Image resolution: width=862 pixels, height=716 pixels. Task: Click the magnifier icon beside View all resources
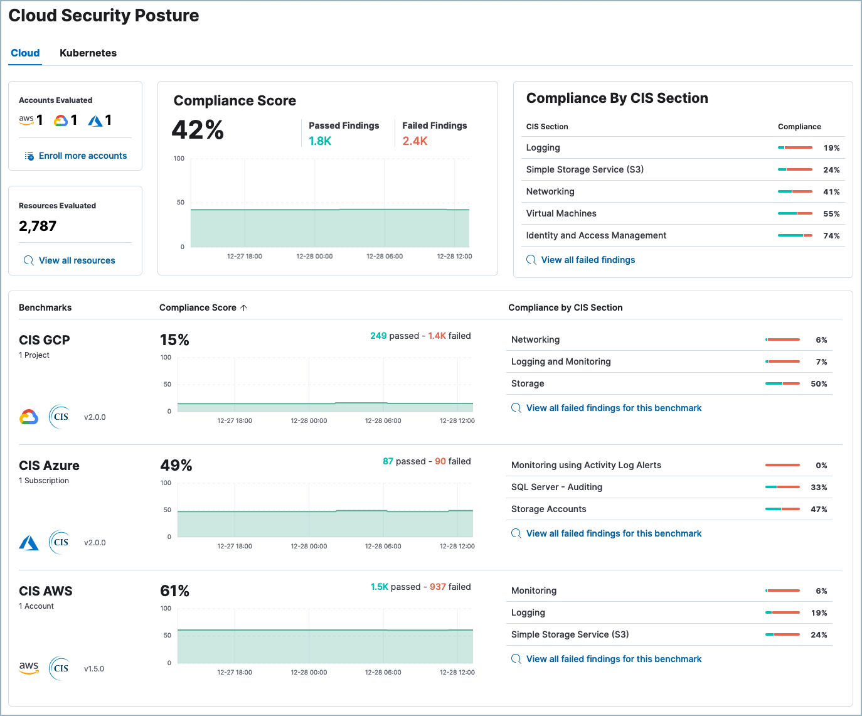point(28,260)
